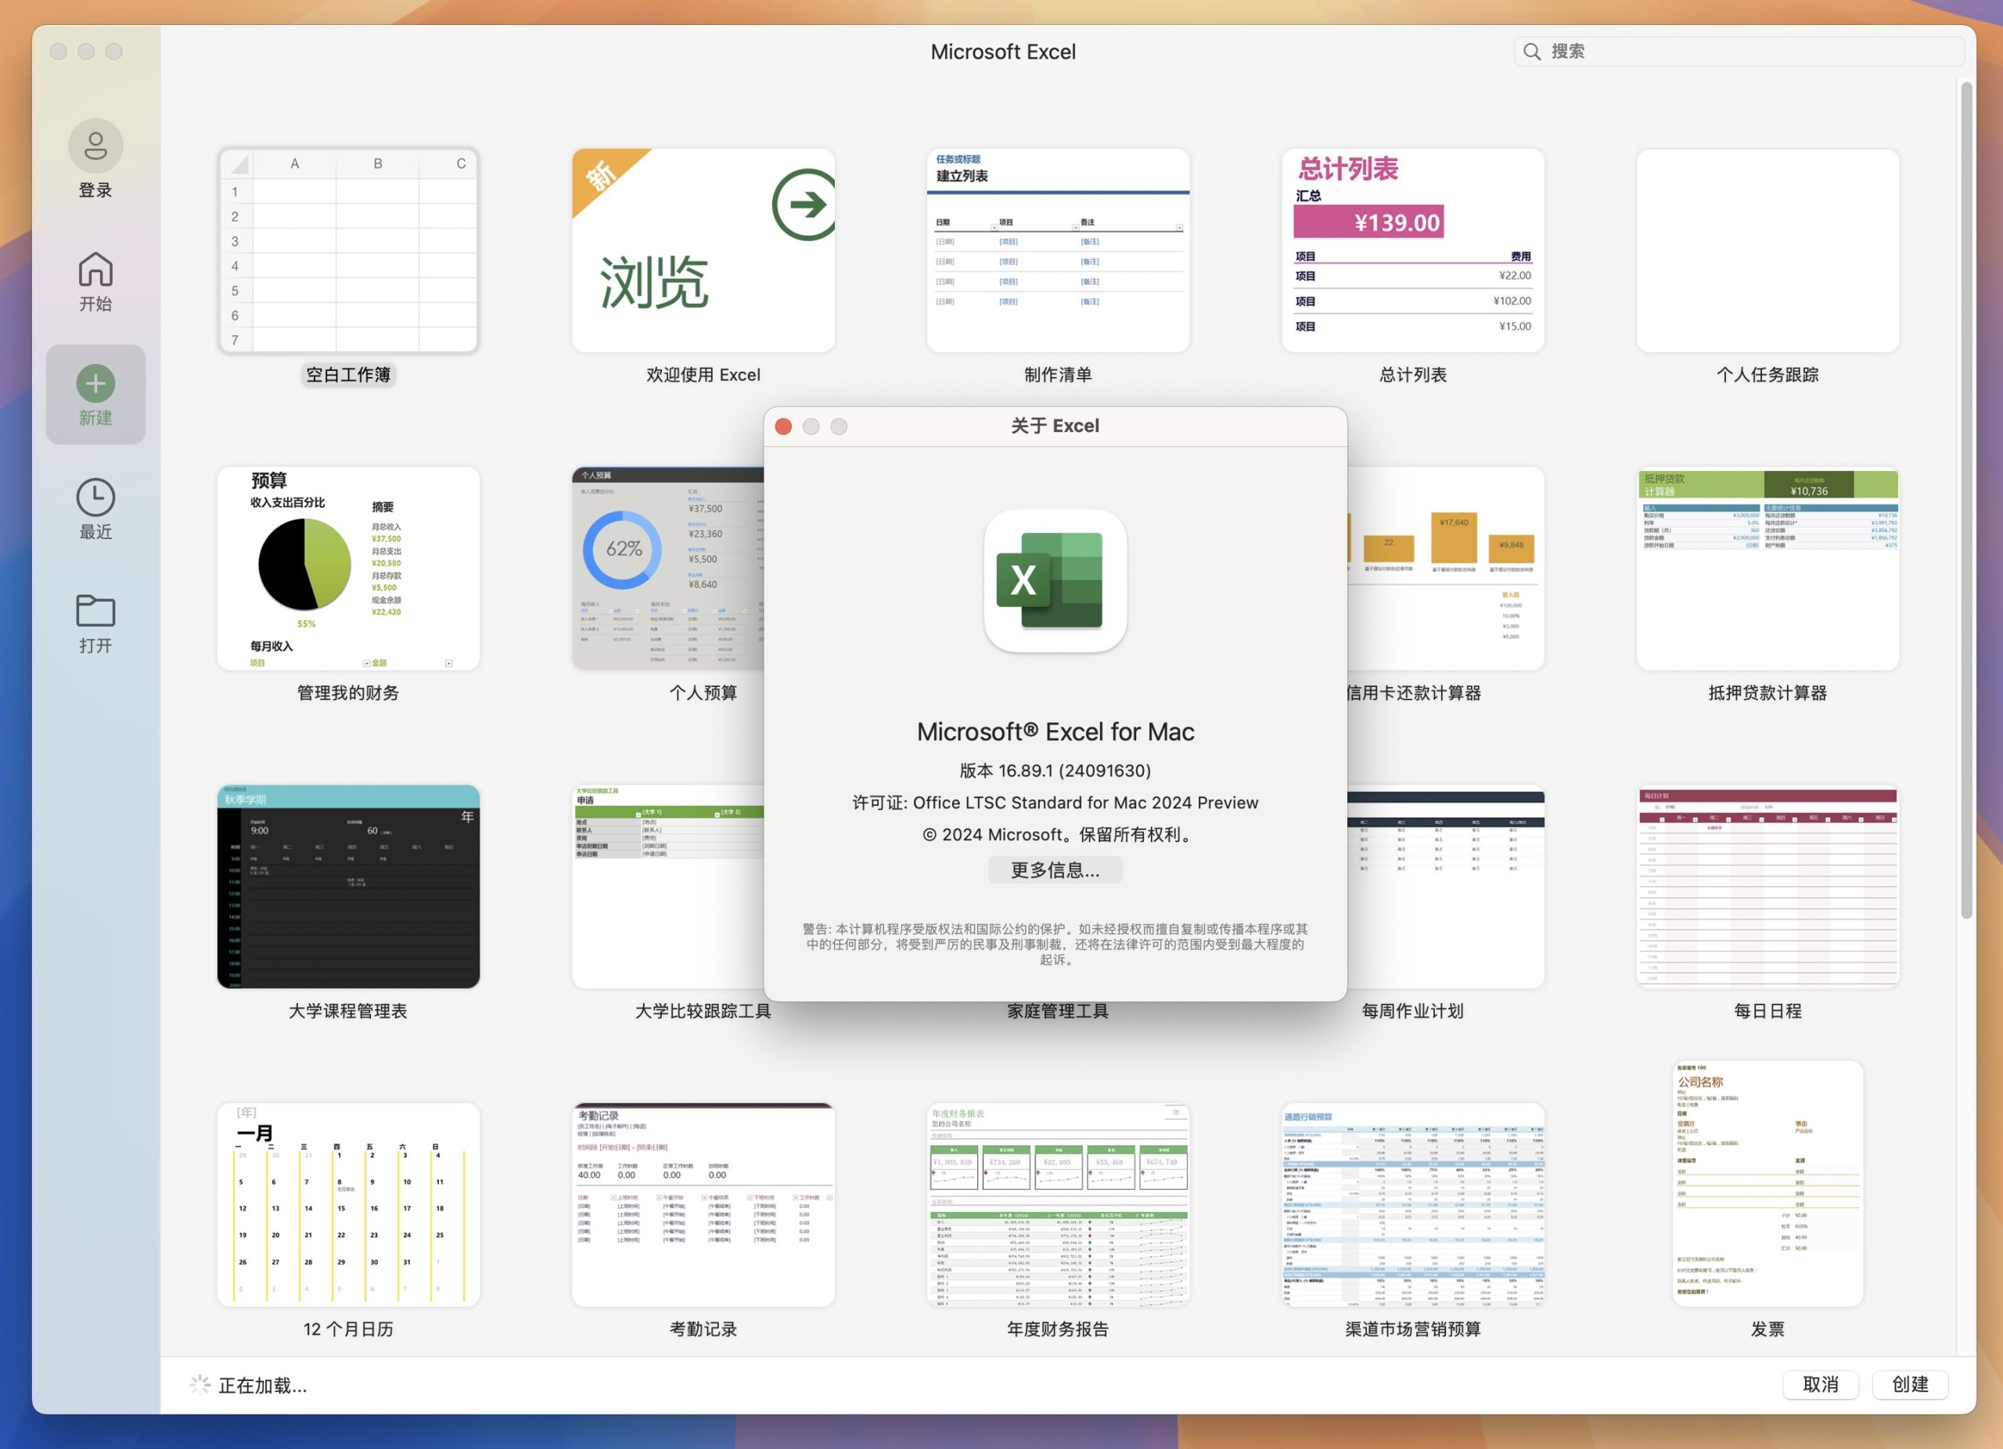Click the Cancel (取消) button
Viewport: 2003px width, 1449px height.
coord(1820,1383)
